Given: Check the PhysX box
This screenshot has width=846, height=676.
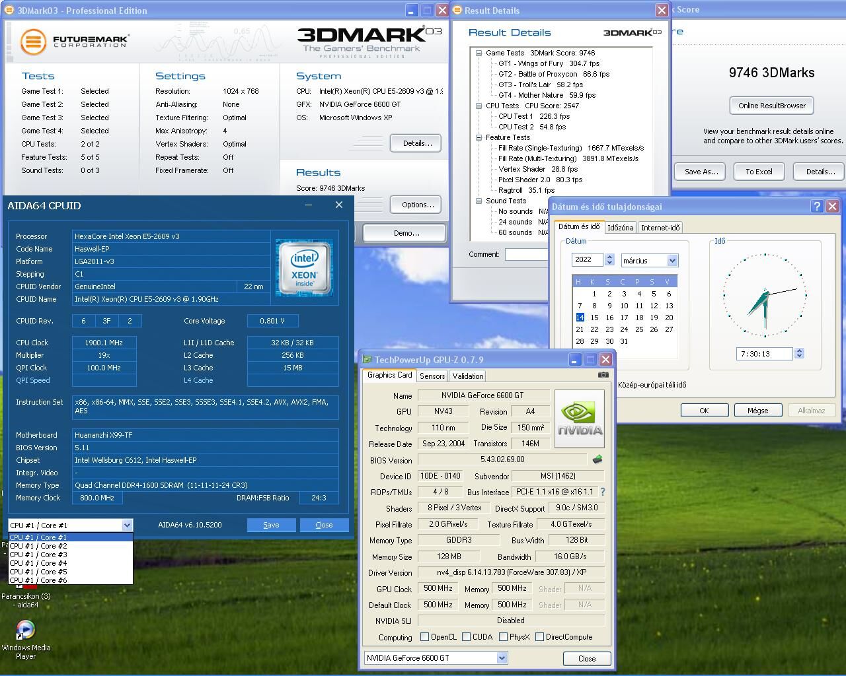Looking at the screenshot, I should (504, 637).
